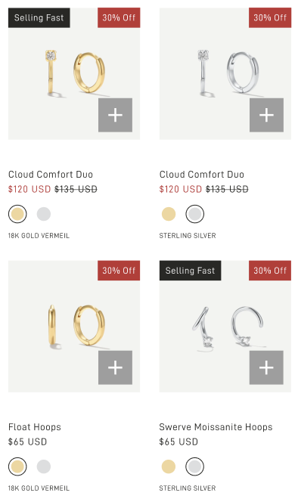Open Swerve Moissanite Hoops silver image
Image resolution: width=298 pixels, height=502 pixels.
point(225,327)
